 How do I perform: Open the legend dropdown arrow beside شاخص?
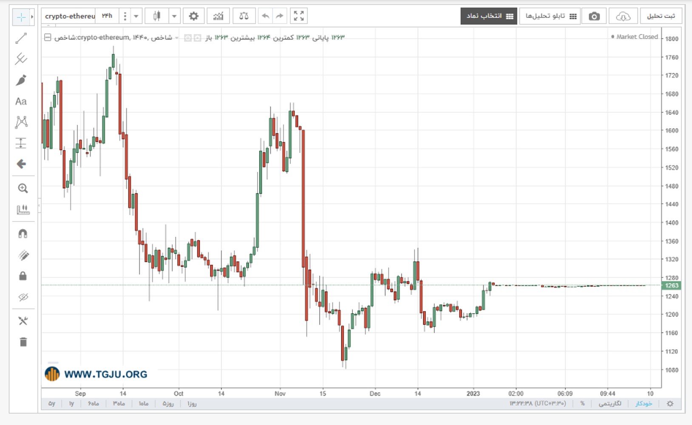coord(177,38)
